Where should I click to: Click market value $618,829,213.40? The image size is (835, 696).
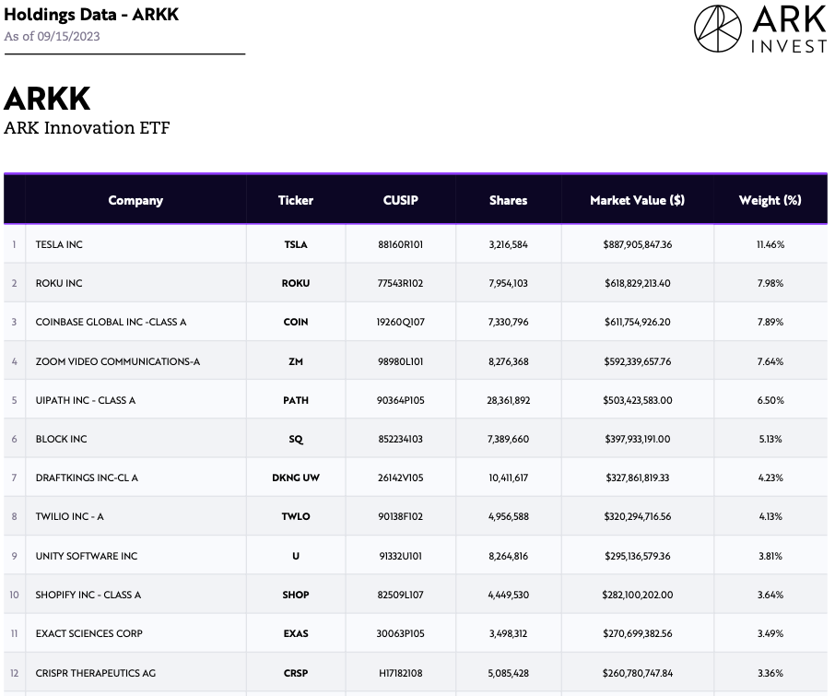[638, 283]
